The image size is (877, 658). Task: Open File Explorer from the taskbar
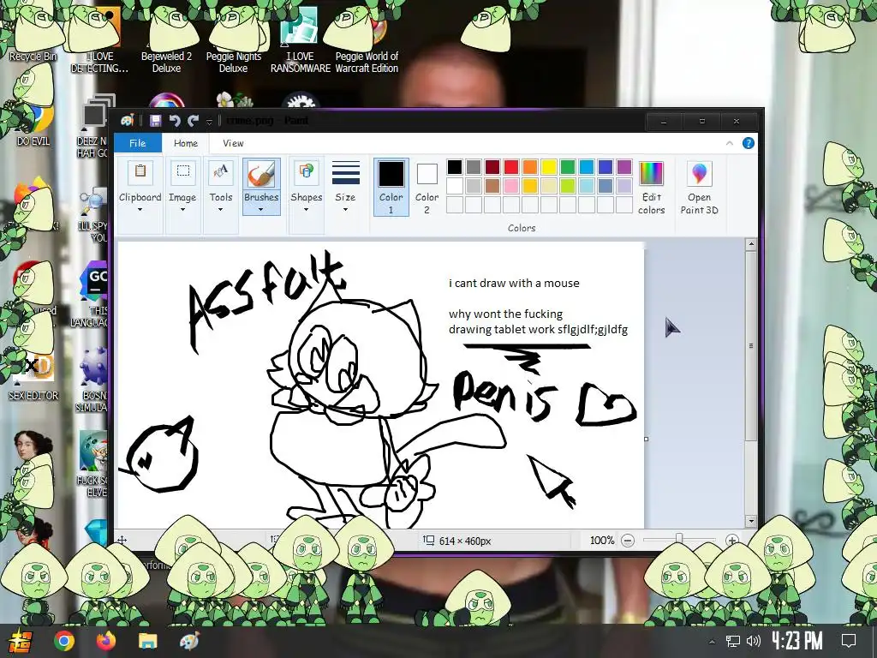point(147,641)
